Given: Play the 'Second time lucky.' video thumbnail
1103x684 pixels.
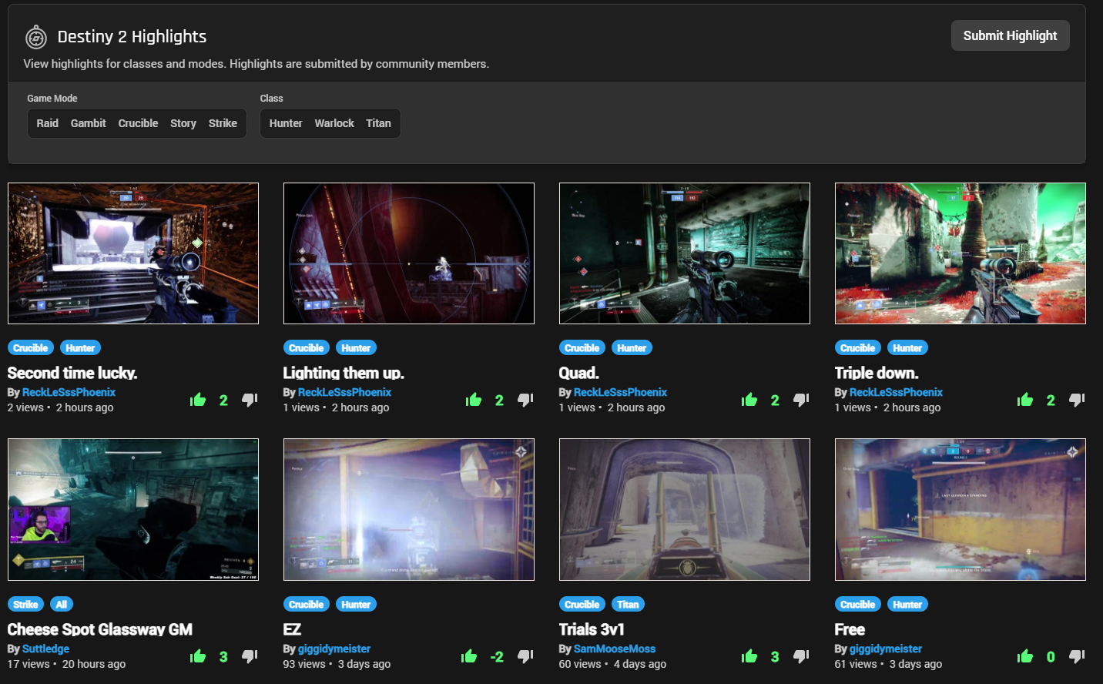Looking at the screenshot, I should click(133, 253).
